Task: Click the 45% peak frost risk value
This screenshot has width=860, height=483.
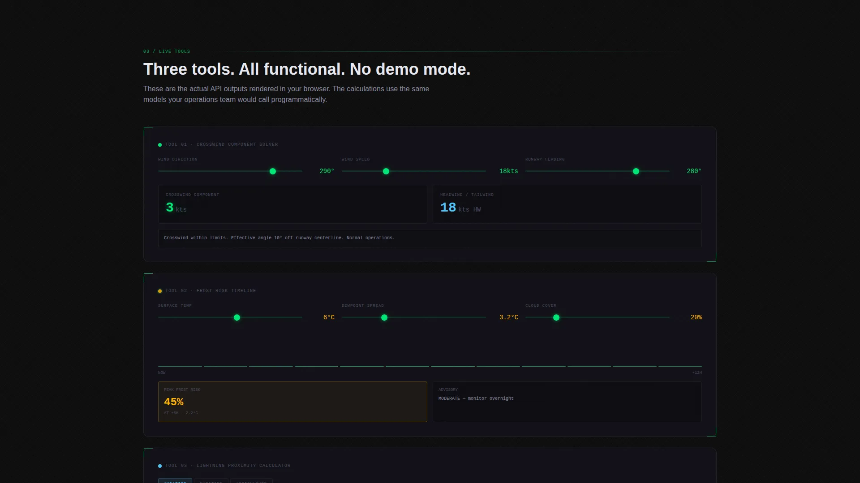Action: (x=174, y=402)
